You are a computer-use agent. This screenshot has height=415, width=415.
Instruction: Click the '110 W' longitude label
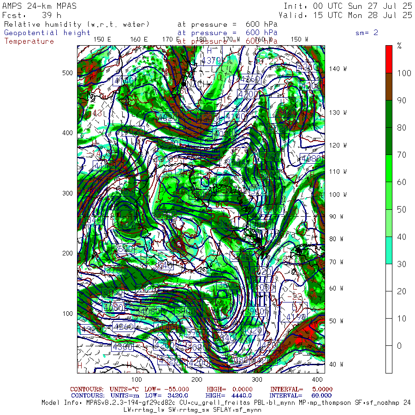[338, 172]
